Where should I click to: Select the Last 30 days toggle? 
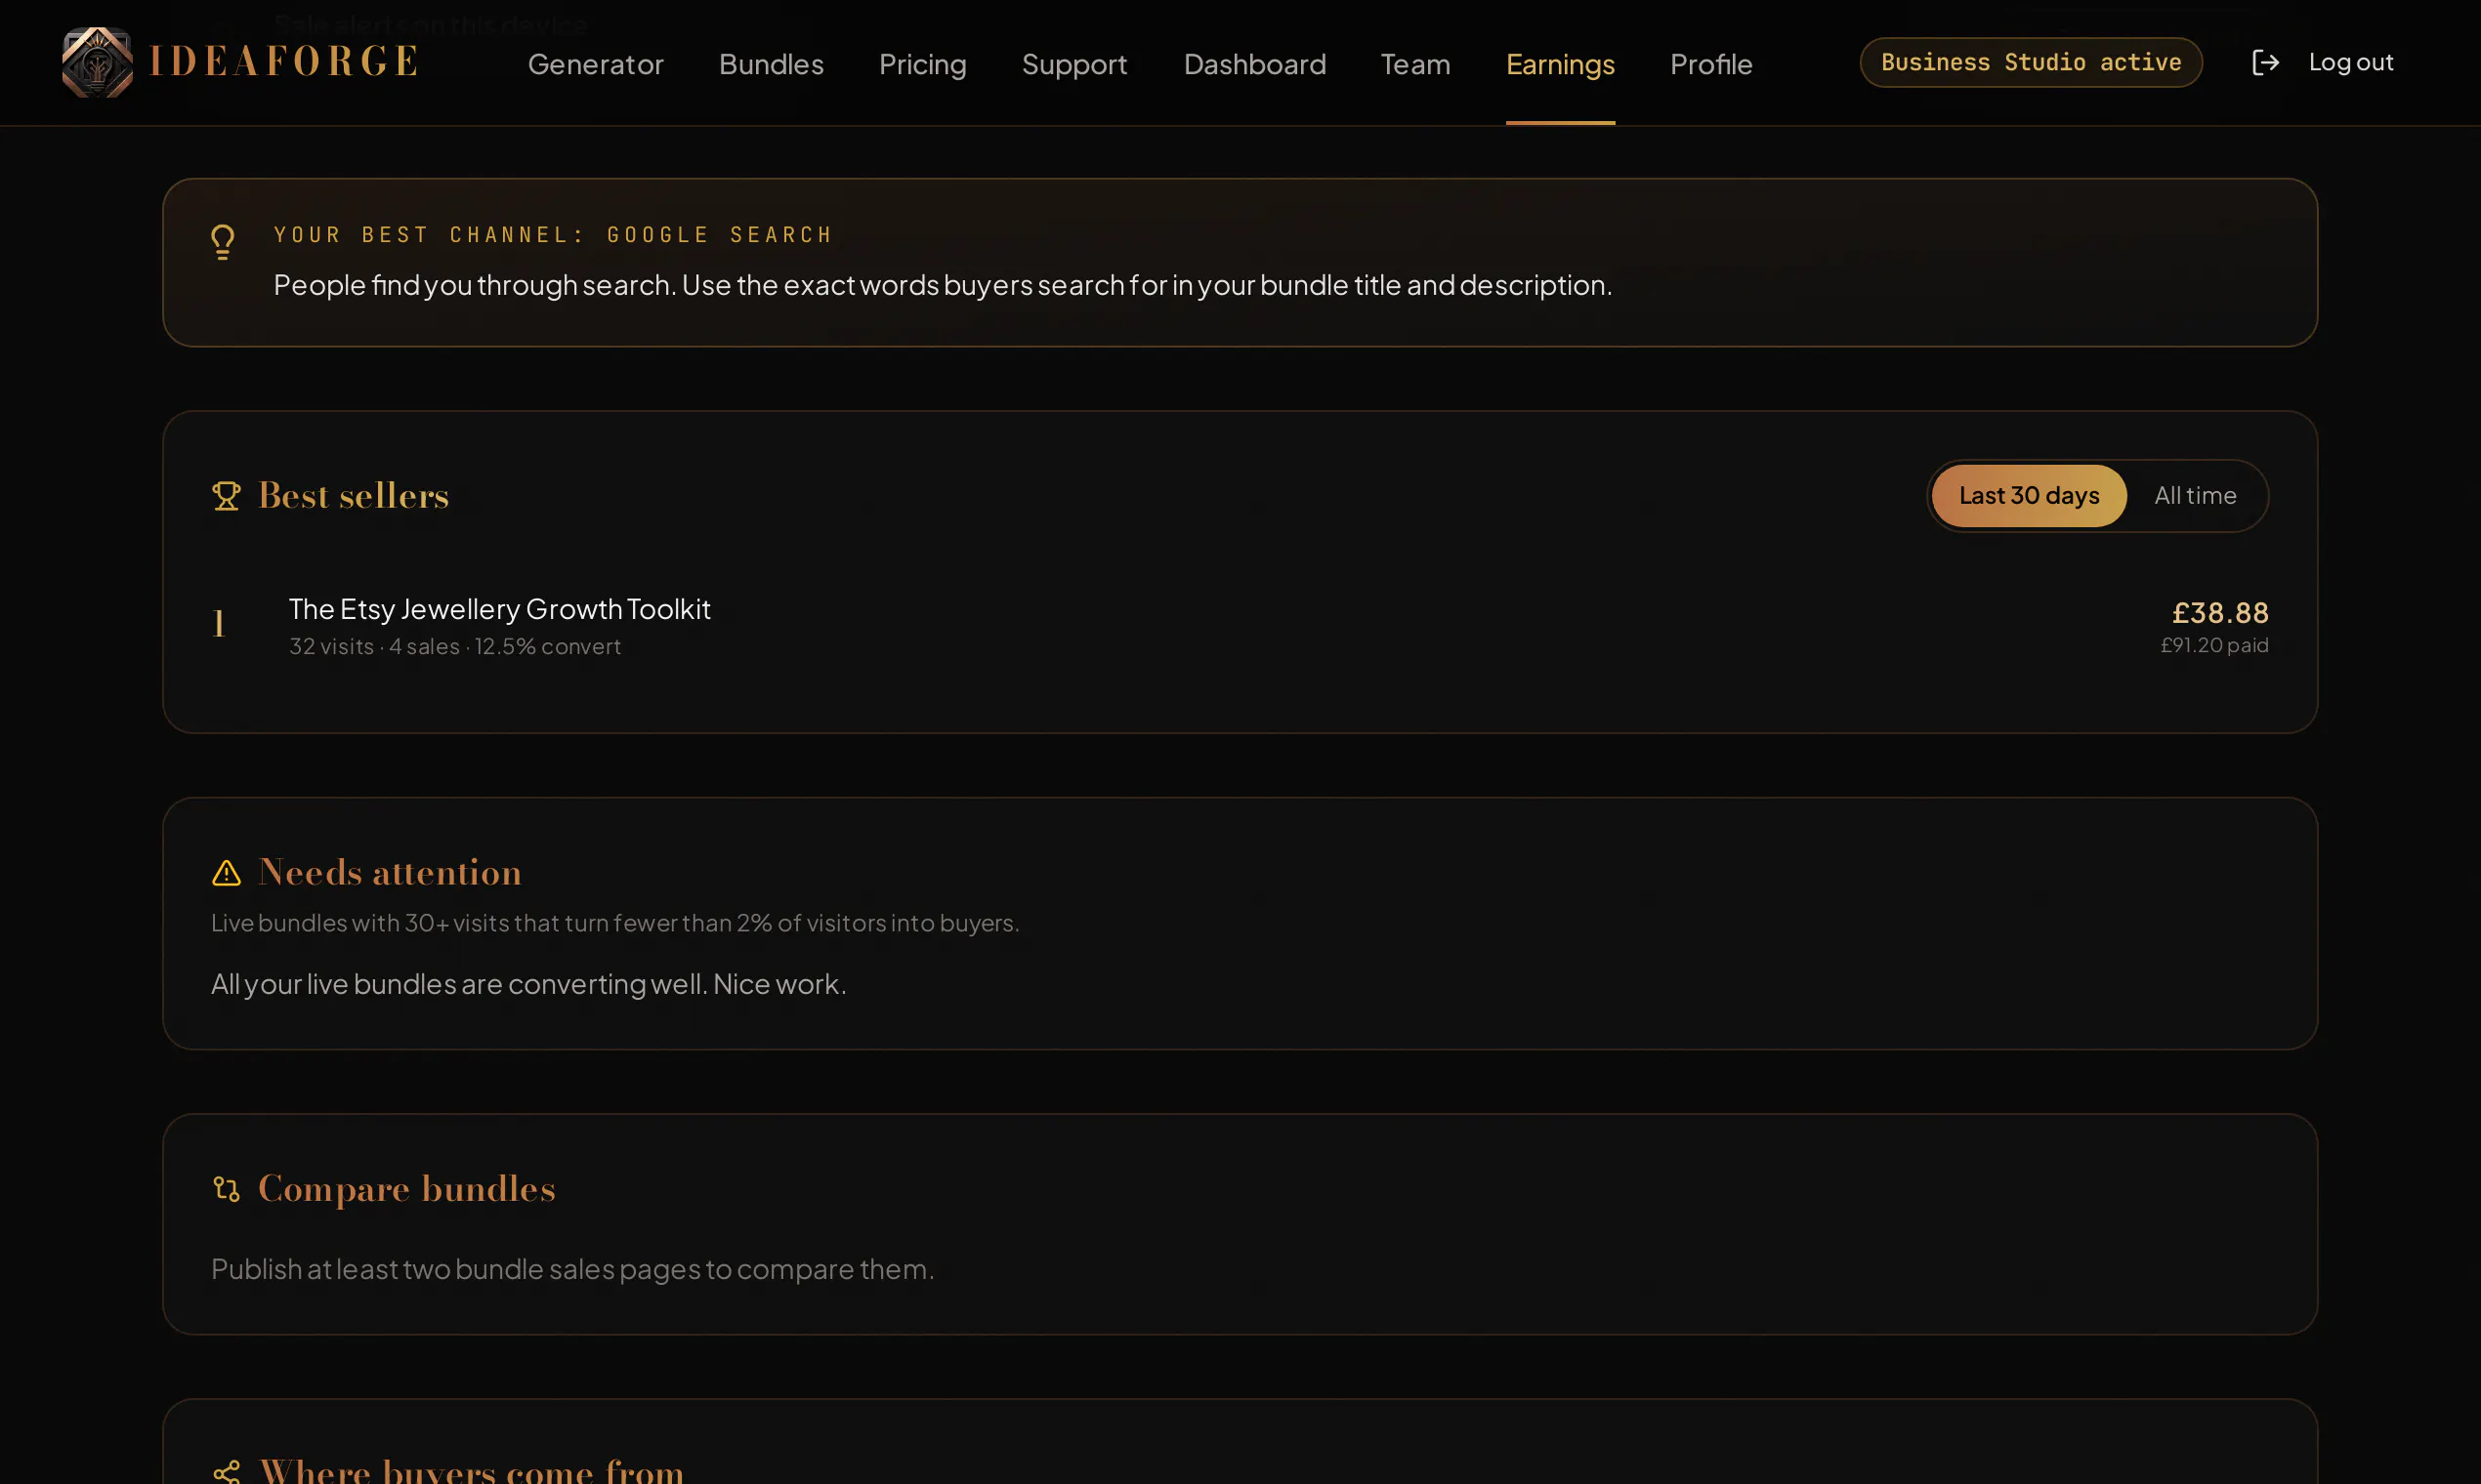point(2029,496)
